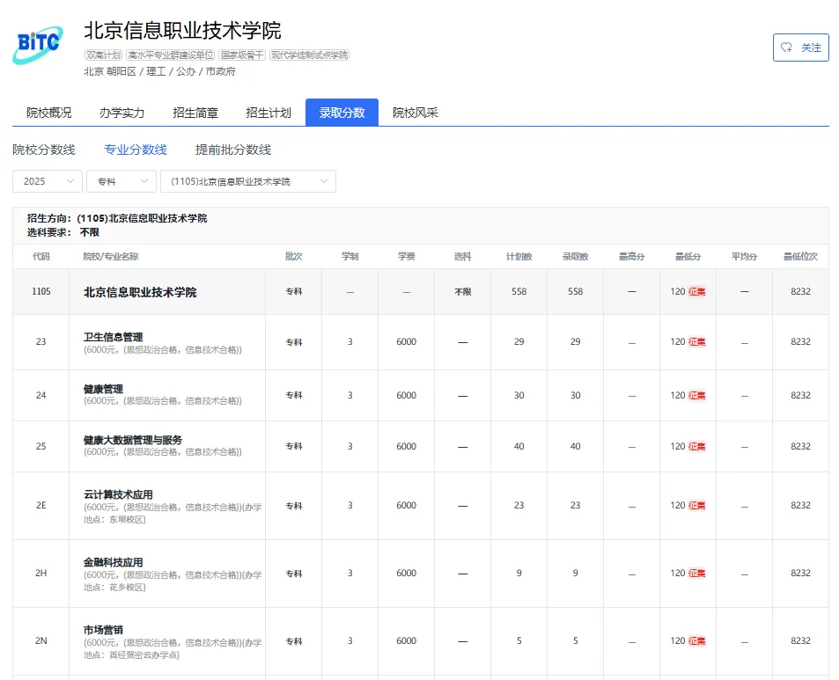Switch to the 招生计划 tab
Viewport: 839px width, 680px height.
tap(268, 113)
